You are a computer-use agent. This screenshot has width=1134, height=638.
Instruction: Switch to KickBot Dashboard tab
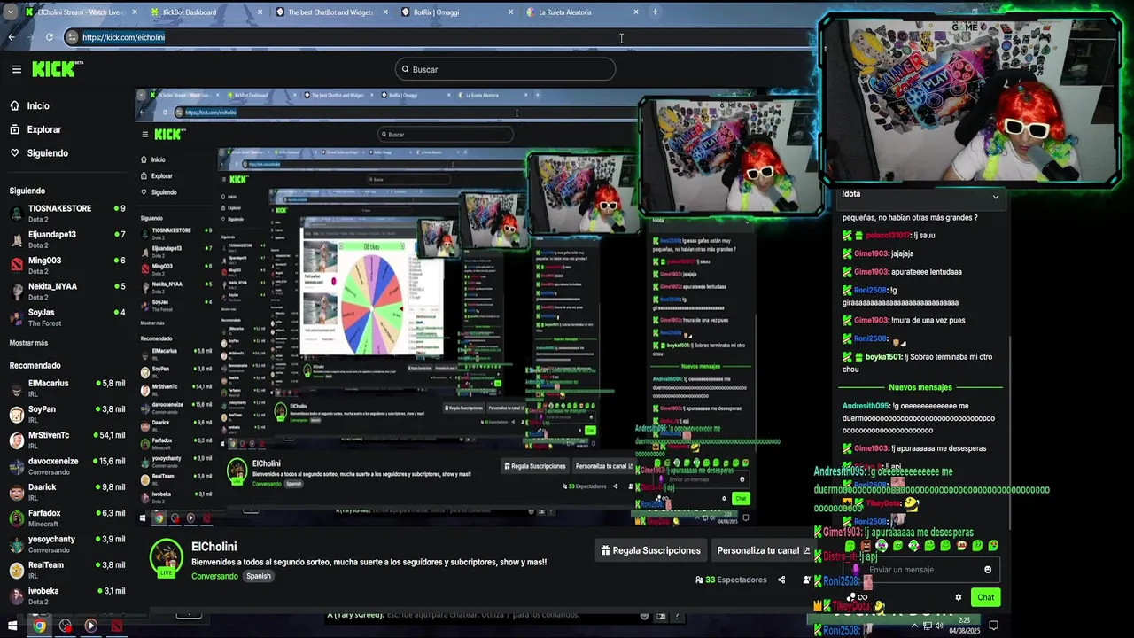(x=202, y=12)
